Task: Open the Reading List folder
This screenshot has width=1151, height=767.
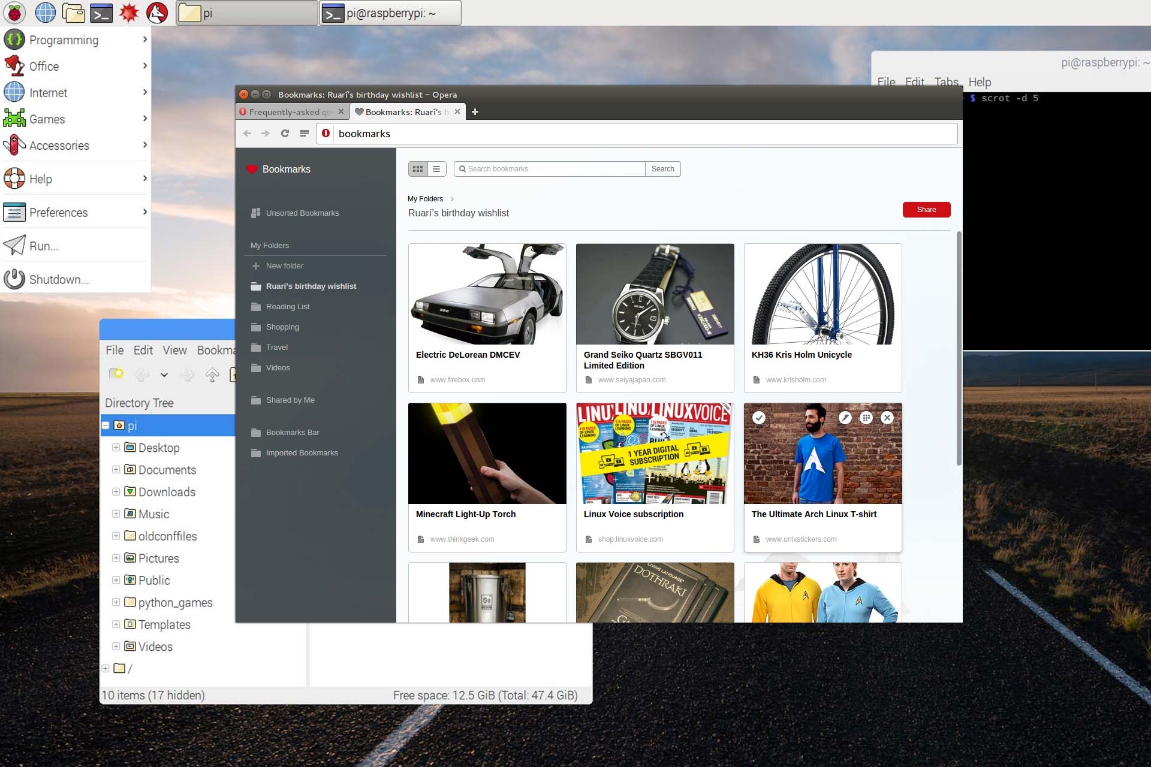Action: 280,307
